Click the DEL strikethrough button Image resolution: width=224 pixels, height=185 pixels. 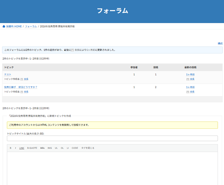43,148
